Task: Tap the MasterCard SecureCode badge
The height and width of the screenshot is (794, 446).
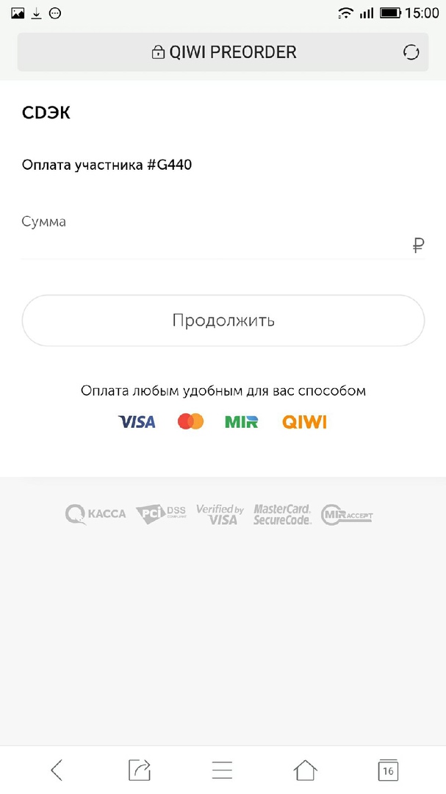Action: coord(282,514)
